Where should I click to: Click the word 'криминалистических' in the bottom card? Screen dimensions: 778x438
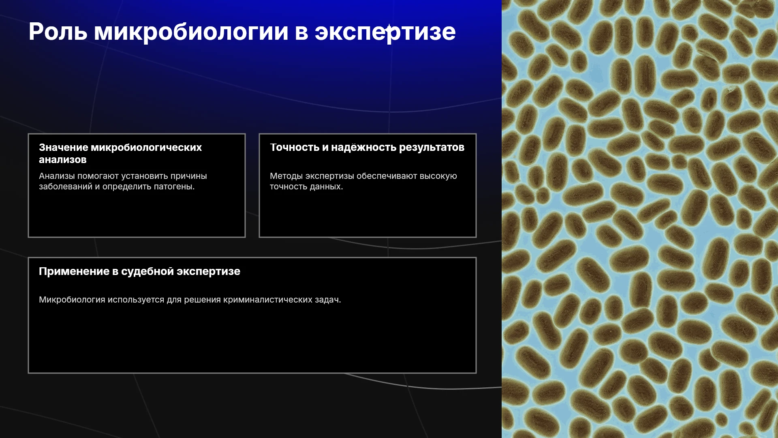pos(268,300)
